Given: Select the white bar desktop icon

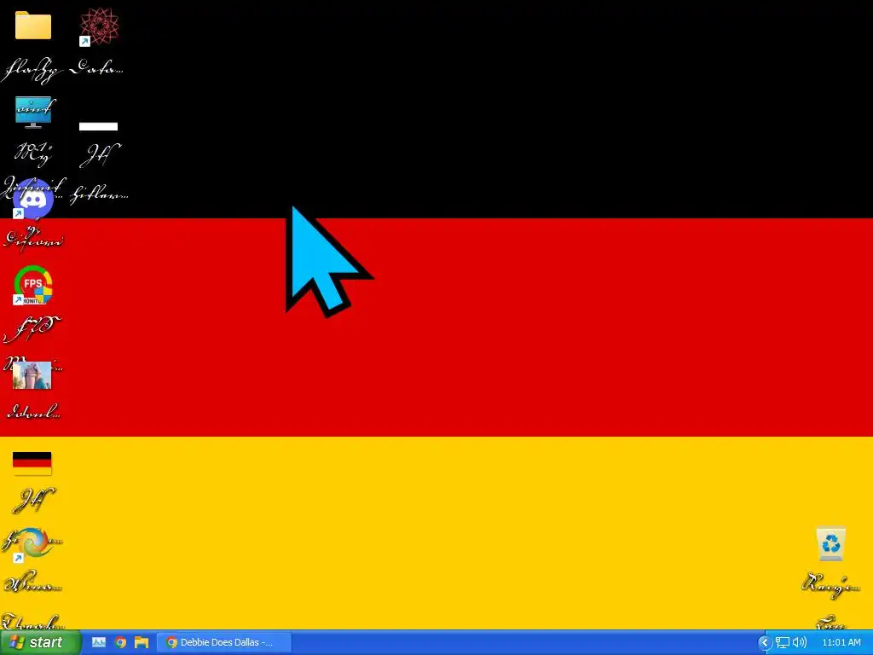Looking at the screenshot, I should point(99,126).
